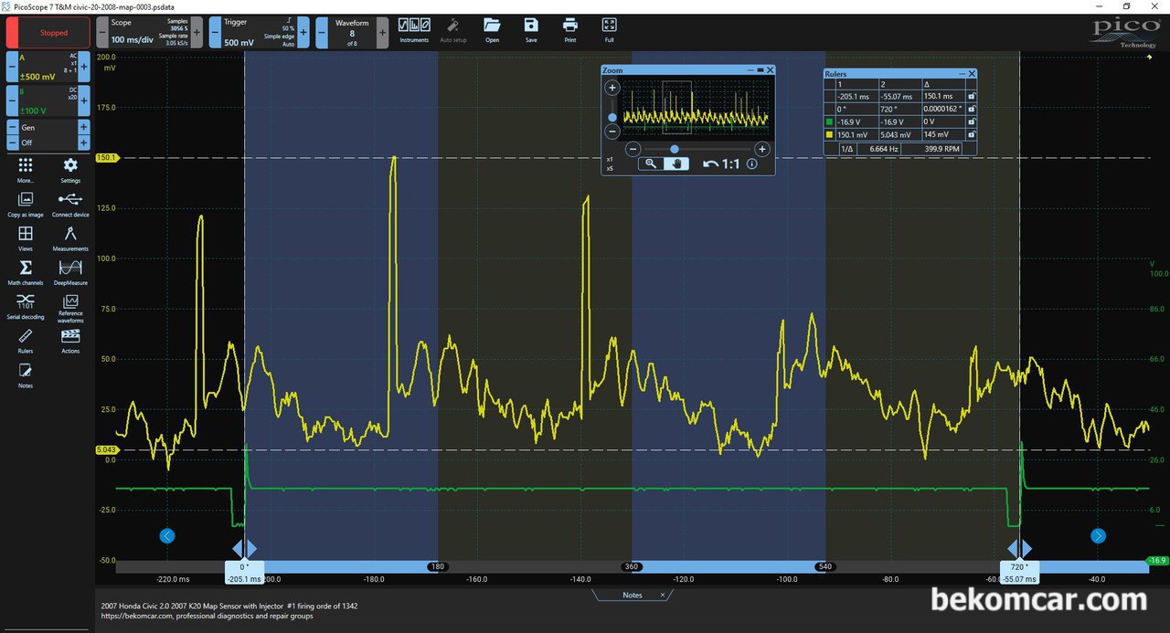Click vertical zoom minus in Zoom panel

(612, 132)
